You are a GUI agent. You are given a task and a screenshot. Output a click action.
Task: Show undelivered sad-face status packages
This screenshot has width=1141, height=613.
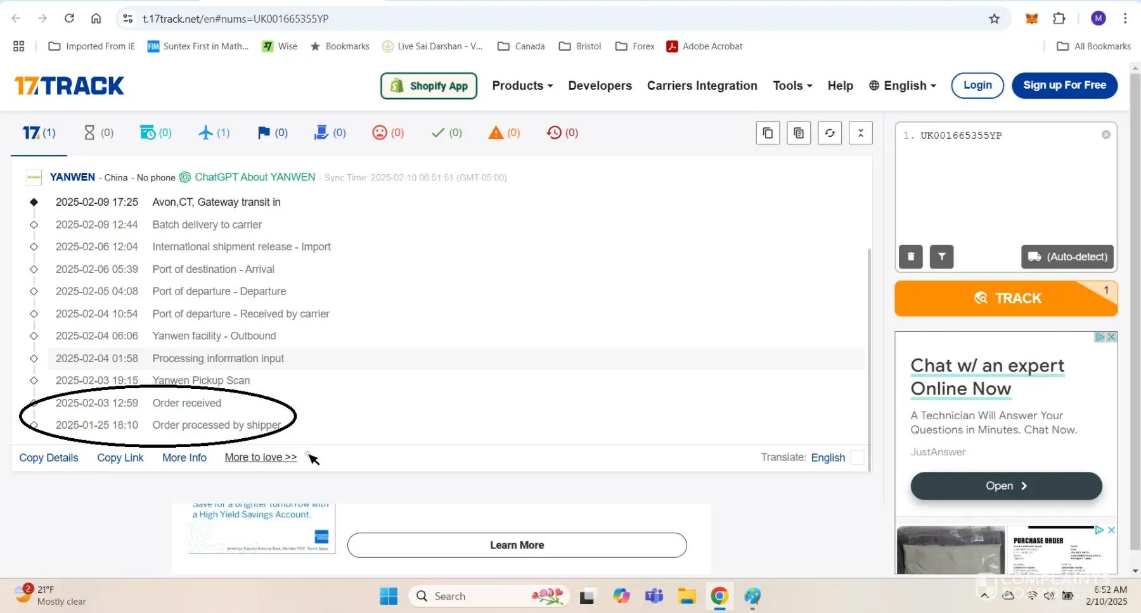tap(388, 133)
